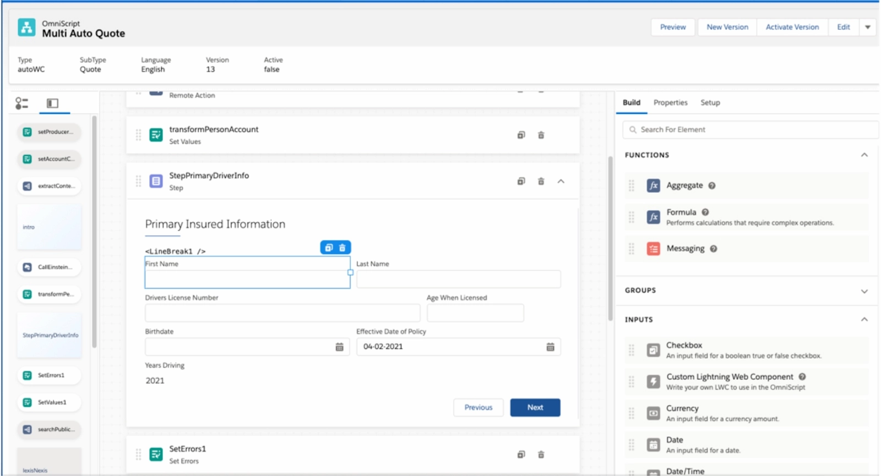
Task: Click the help icon next to Aggregate
Action: (x=712, y=185)
